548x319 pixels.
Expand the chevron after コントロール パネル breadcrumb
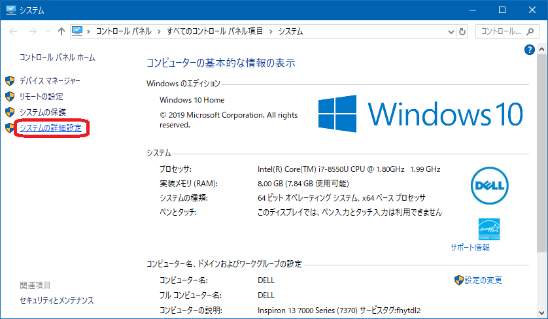tap(159, 32)
